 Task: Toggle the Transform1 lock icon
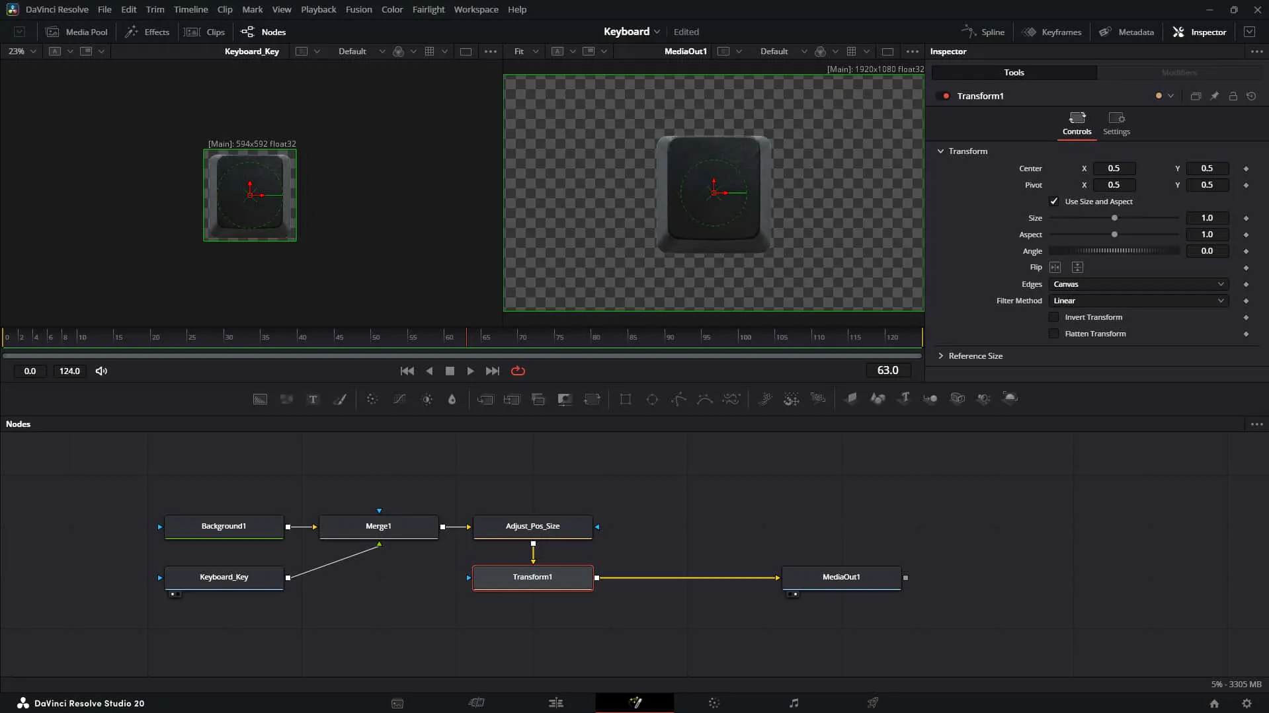pos(1233,96)
